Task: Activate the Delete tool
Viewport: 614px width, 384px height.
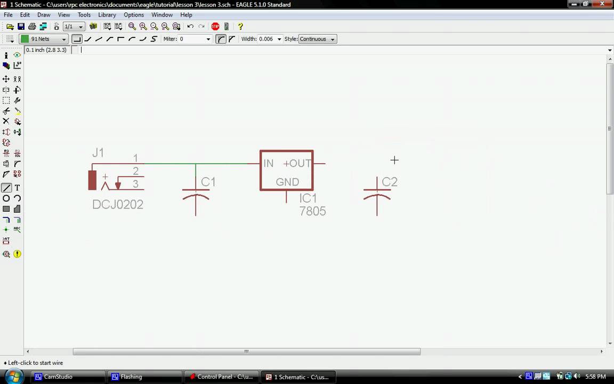Action: 6,121
